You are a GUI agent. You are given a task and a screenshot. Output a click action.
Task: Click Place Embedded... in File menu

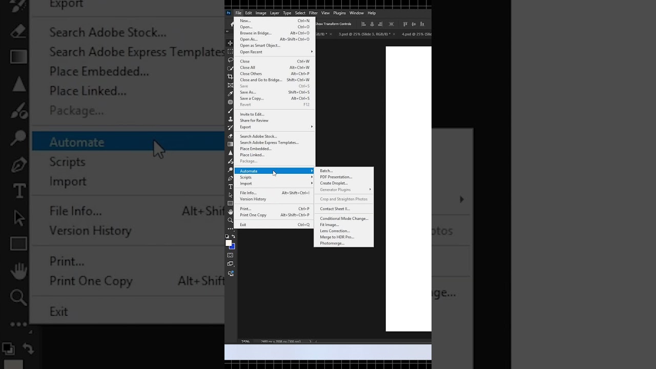coord(275,149)
